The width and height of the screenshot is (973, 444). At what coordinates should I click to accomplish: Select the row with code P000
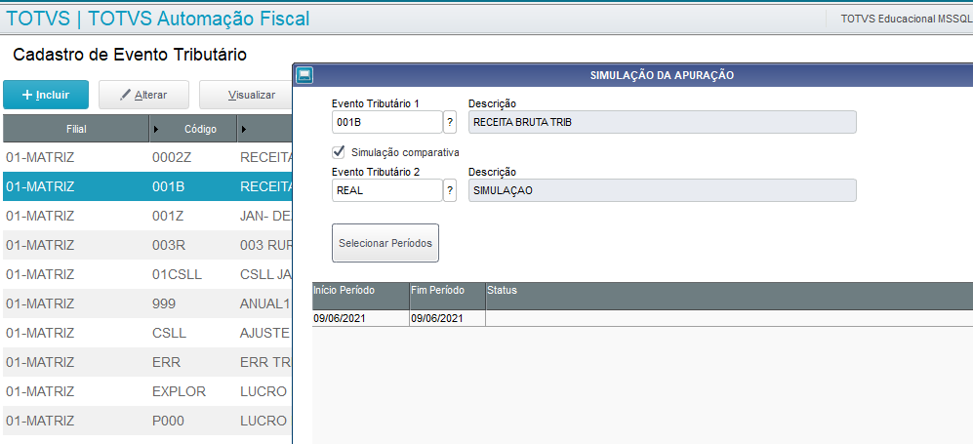[147, 421]
